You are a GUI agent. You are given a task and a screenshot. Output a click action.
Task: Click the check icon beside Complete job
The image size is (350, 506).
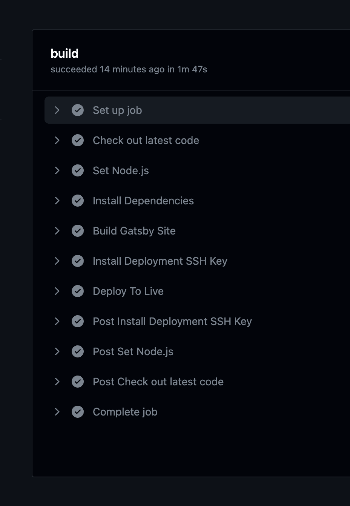(x=78, y=412)
